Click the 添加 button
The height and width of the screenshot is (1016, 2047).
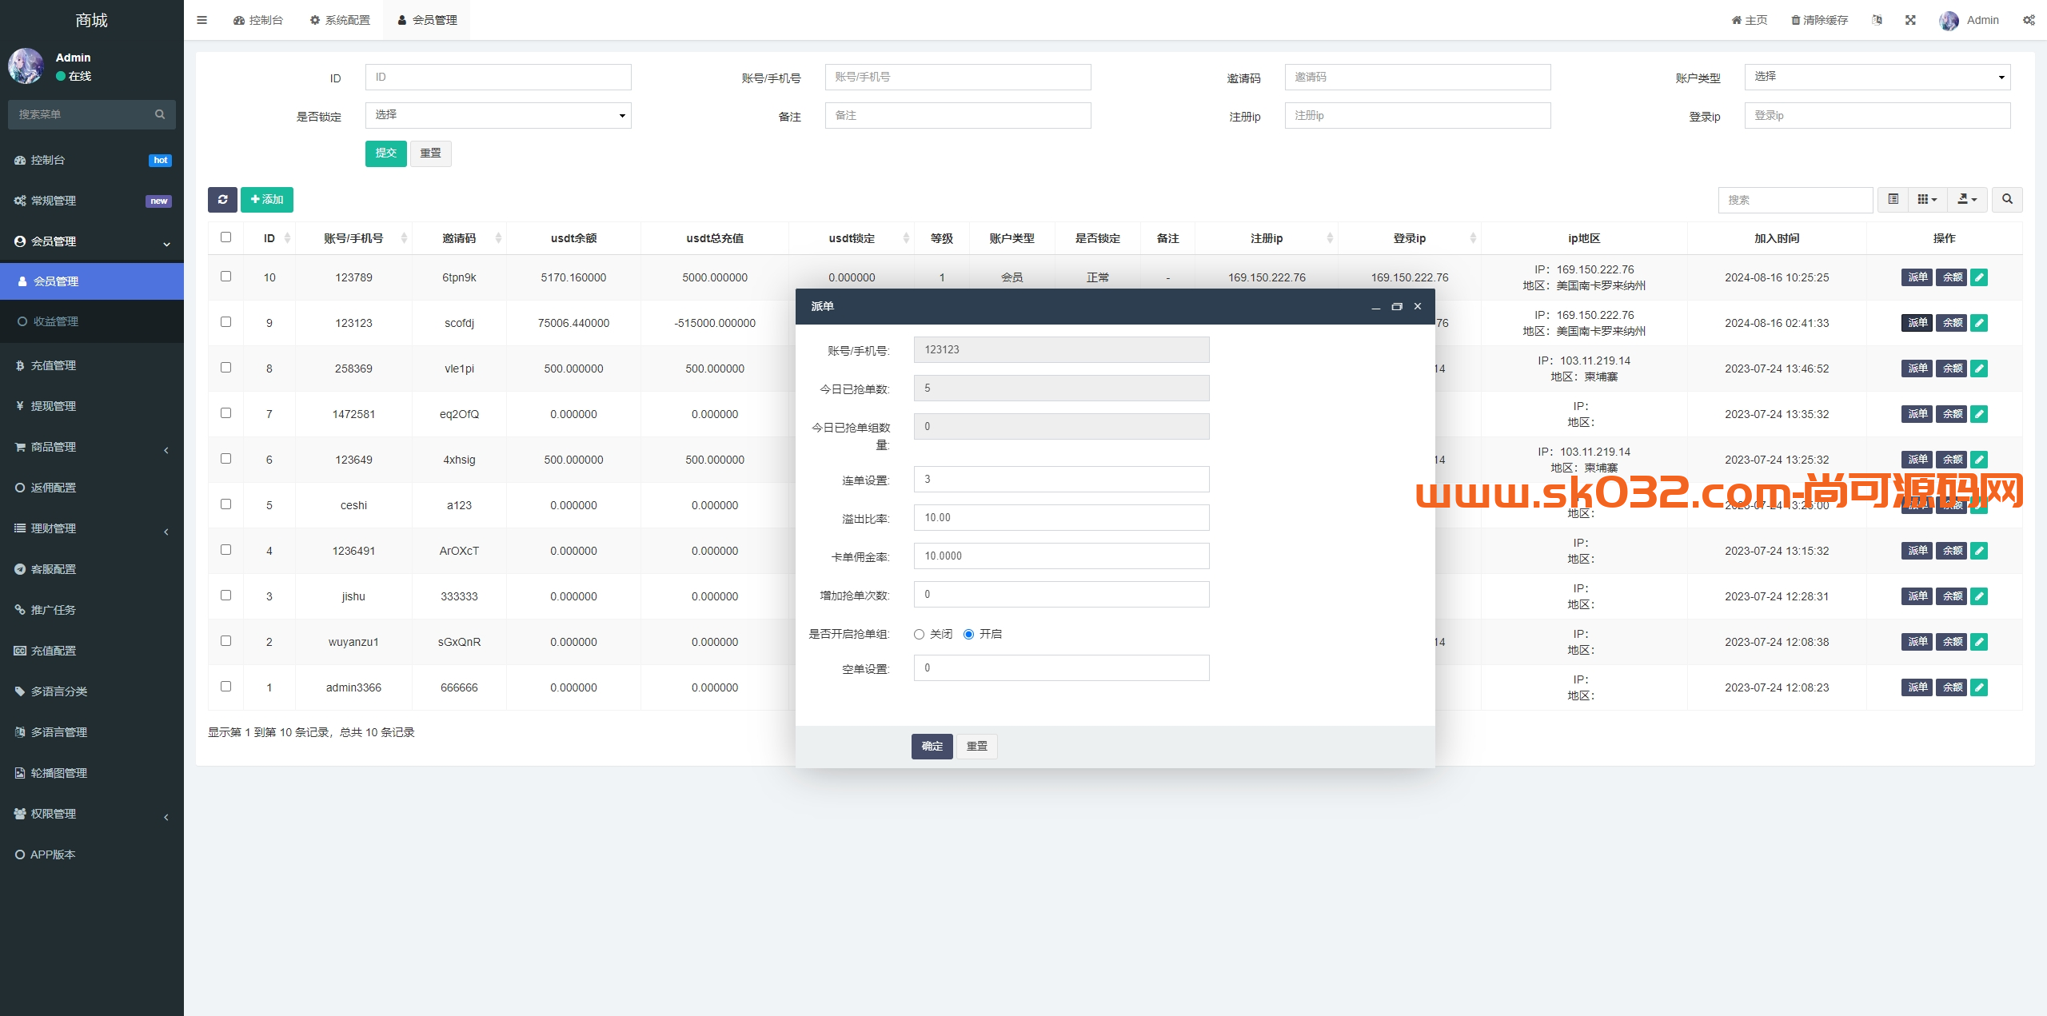pos(267,200)
